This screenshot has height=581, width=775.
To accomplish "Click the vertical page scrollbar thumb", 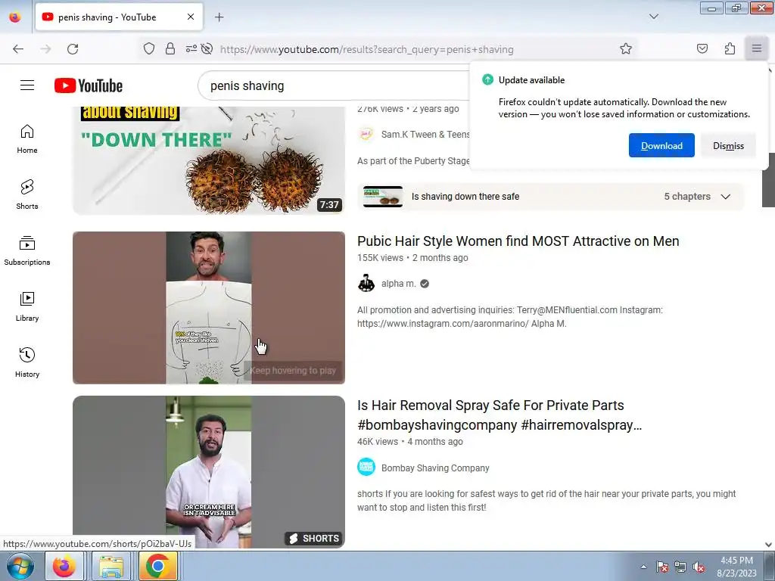I will [x=768, y=180].
